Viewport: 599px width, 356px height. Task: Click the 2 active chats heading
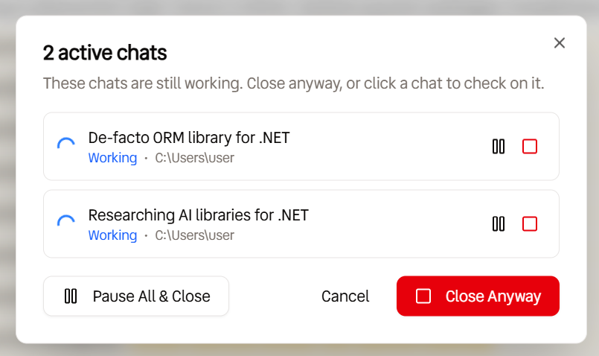(x=105, y=53)
